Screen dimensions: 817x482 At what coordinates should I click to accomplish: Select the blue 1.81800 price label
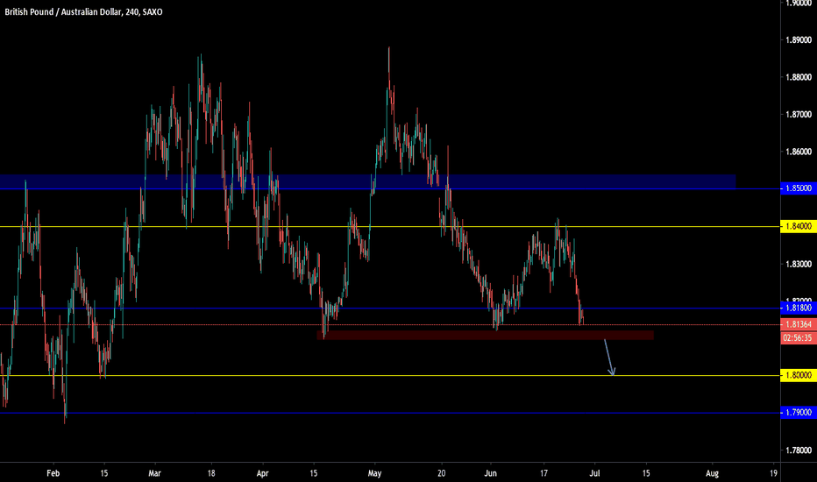pos(799,308)
